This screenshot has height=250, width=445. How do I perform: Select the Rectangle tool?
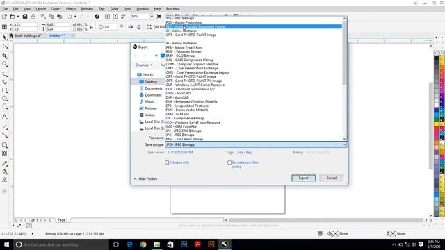click(x=5, y=90)
